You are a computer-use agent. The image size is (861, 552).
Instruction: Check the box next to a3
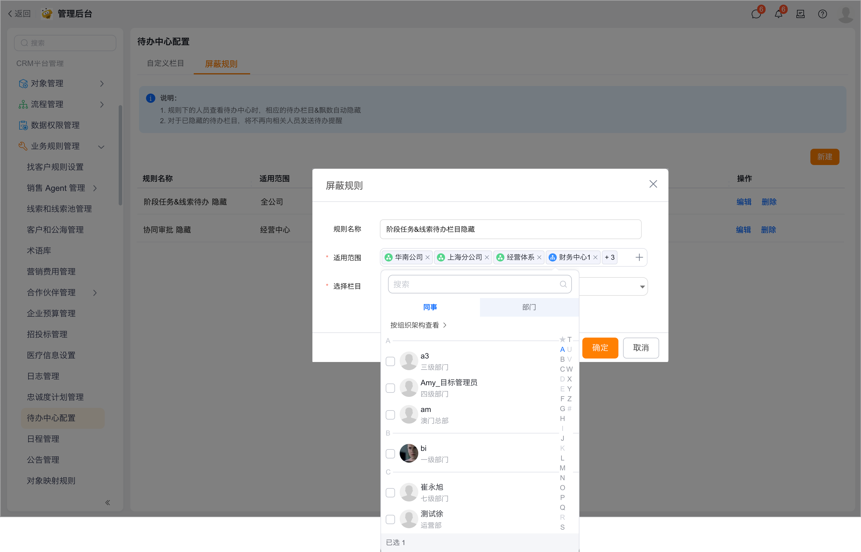coord(390,361)
